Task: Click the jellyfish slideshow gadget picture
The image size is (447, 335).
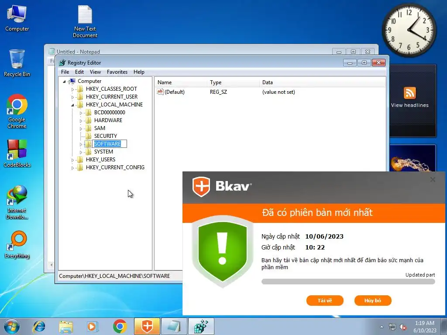Action: click(413, 158)
